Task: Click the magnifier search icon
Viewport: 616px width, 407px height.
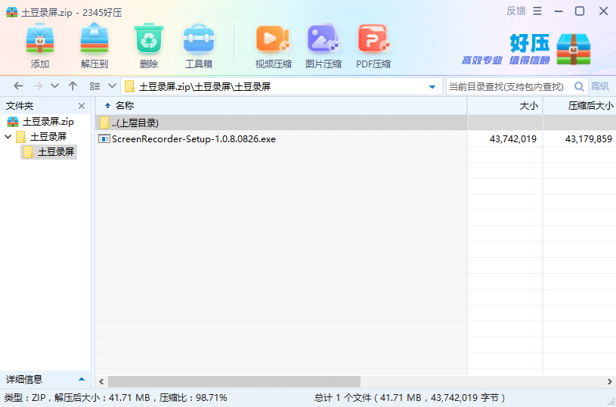Action: [579, 86]
